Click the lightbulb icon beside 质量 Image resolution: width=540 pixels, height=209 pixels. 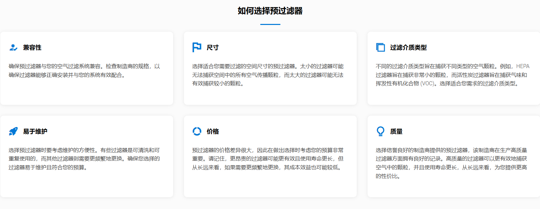pyautogui.click(x=380, y=131)
